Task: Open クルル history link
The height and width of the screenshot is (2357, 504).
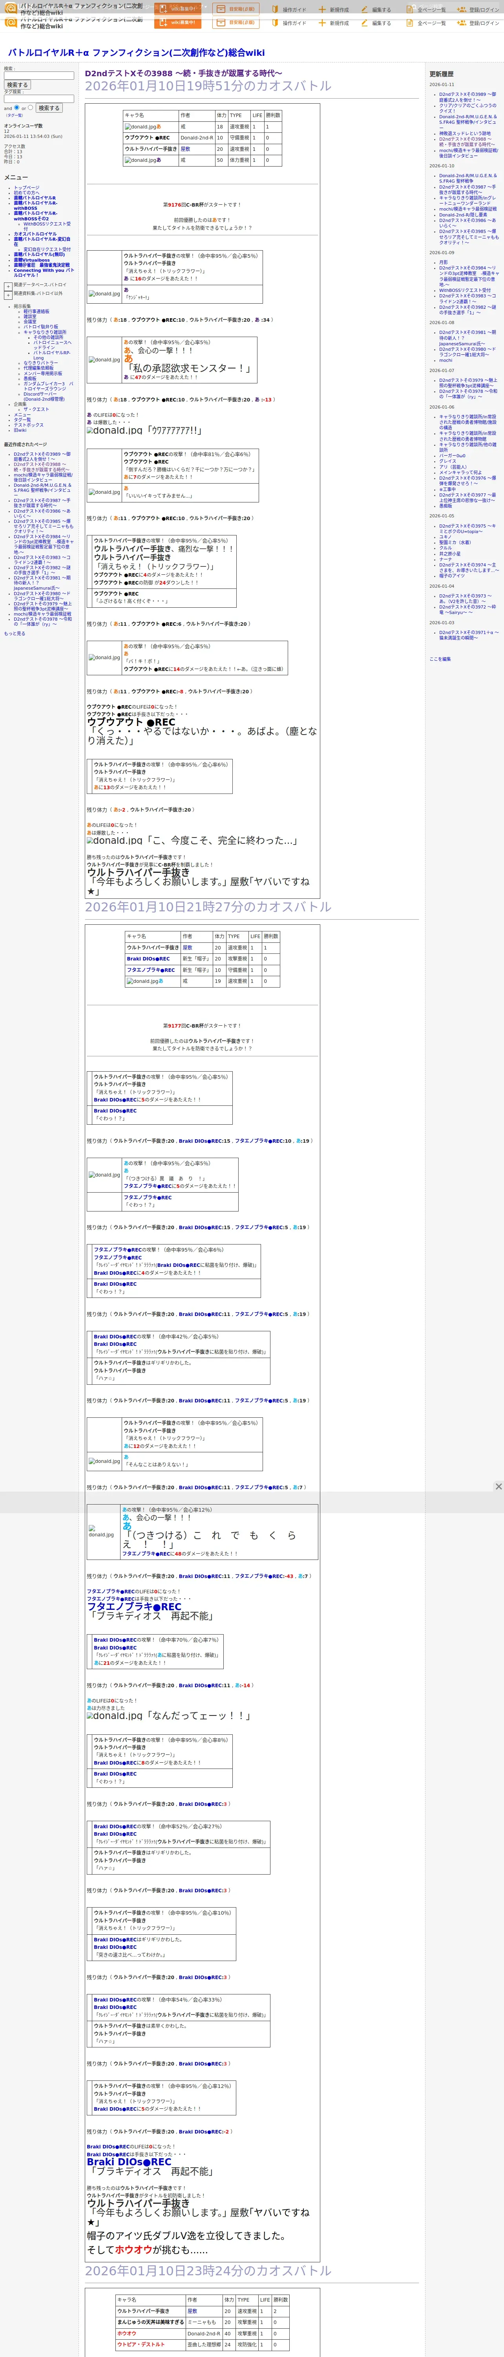Action: [x=446, y=548]
